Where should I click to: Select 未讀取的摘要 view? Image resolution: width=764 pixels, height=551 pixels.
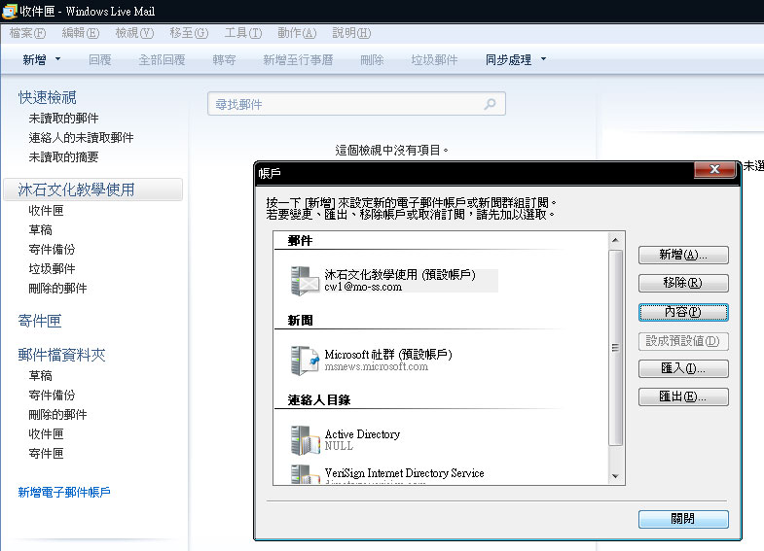pyautogui.click(x=63, y=157)
